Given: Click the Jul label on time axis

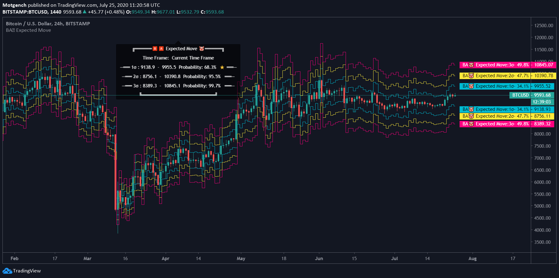Looking at the screenshot, I should [395, 259].
